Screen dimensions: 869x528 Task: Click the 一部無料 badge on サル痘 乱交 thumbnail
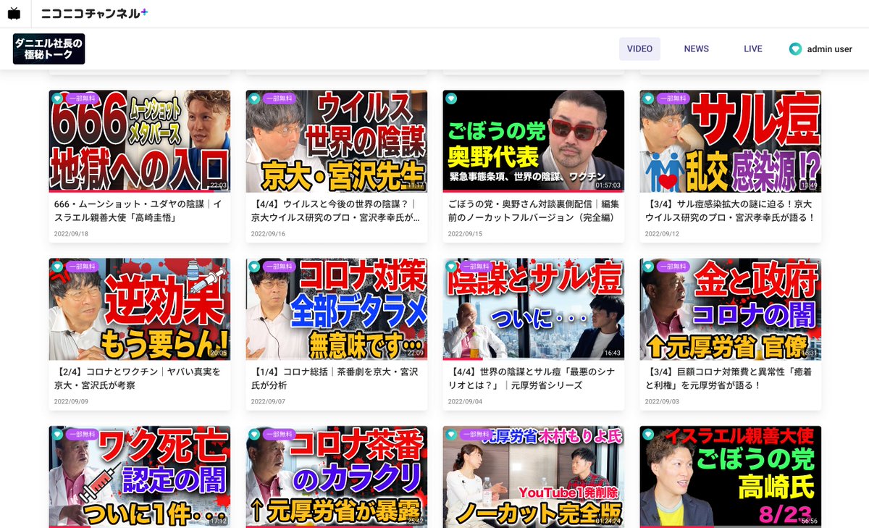(x=672, y=99)
